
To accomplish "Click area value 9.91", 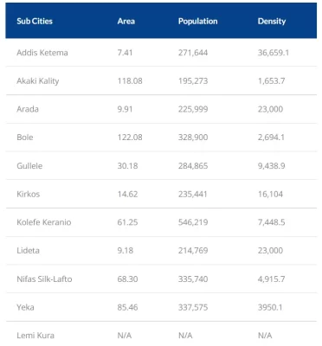I will click(125, 109).
